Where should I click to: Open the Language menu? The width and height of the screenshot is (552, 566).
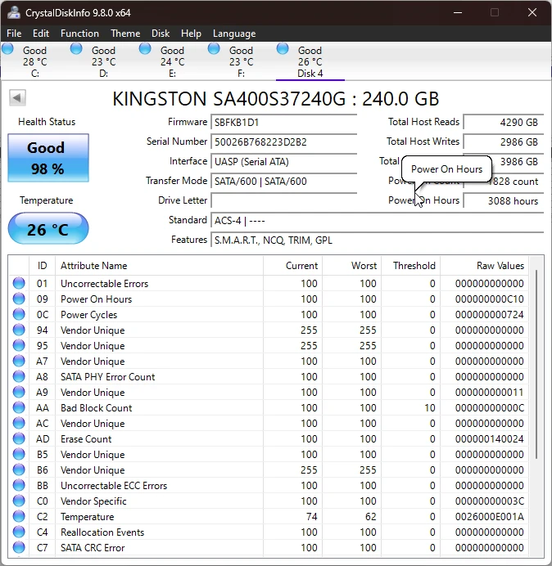pos(234,34)
